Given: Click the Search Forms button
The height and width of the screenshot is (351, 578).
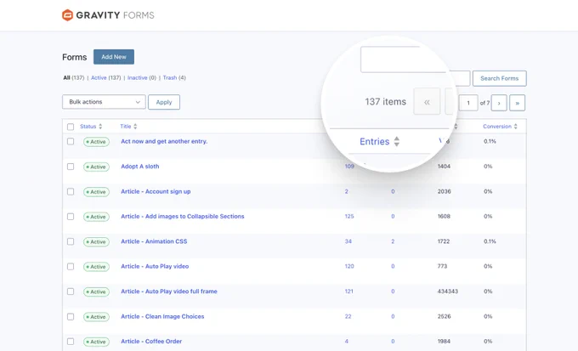Looking at the screenshot, I should [500, 78].
